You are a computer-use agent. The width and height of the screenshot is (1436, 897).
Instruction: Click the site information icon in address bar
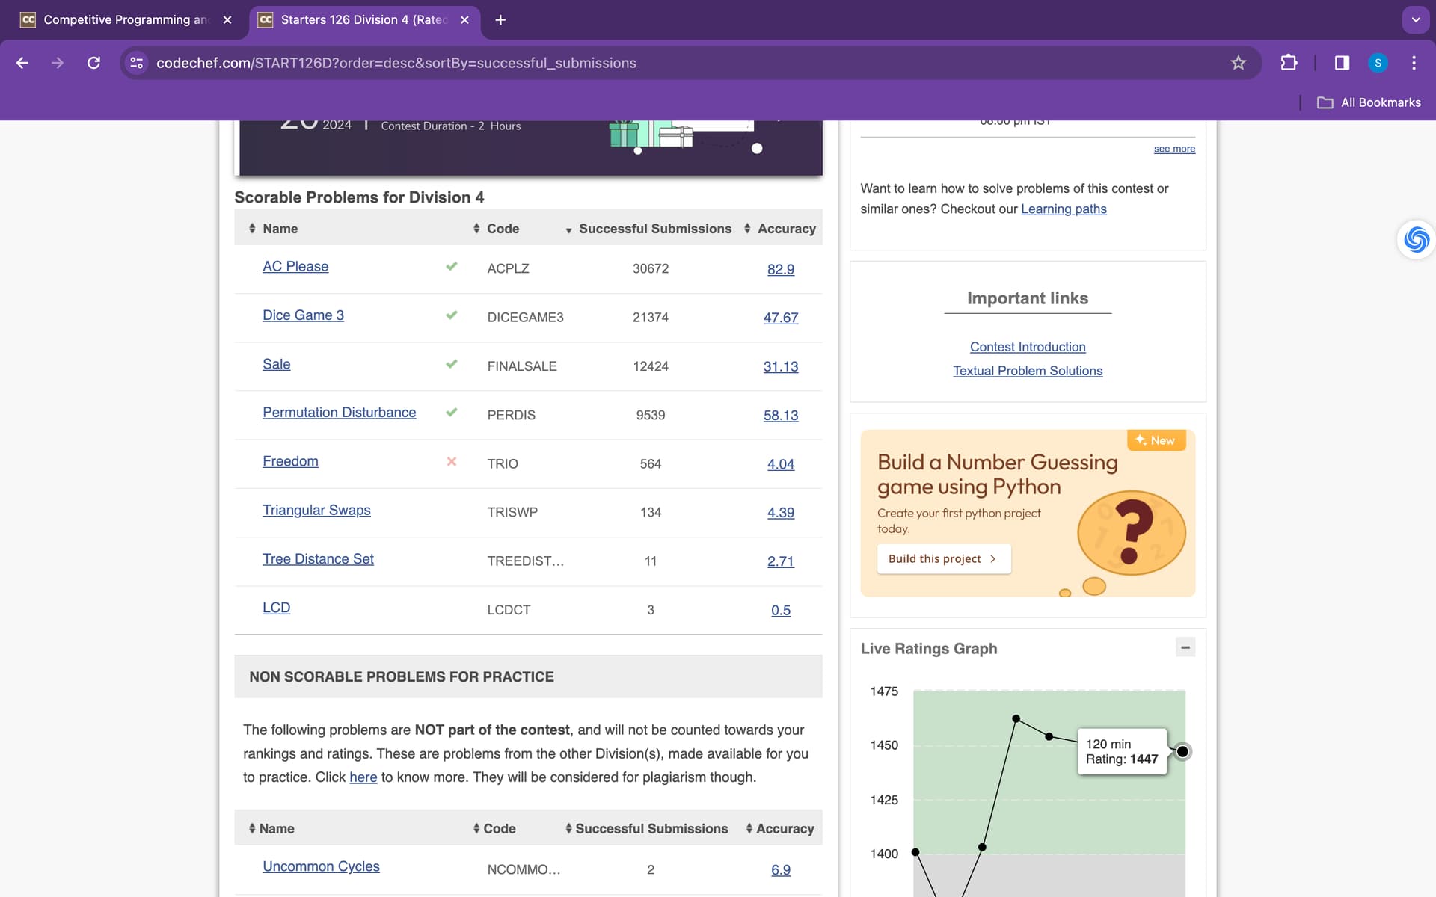pyautogui.click(x=136, y=63)
